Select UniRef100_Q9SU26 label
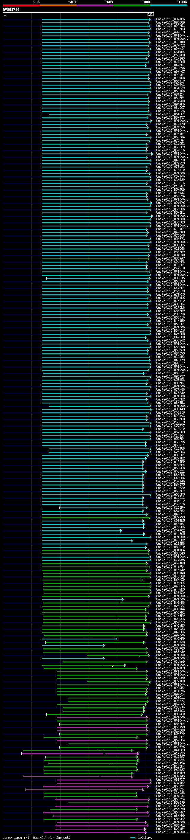The image size is (190, 840). click(x=170, y=111)
